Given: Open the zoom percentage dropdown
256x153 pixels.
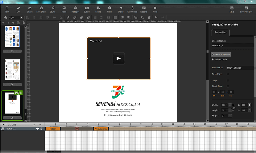Looking at the screenshot, I should pos(21,18).
